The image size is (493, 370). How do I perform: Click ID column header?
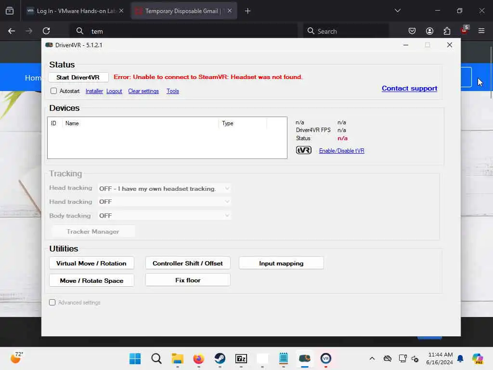pos(53,123)
